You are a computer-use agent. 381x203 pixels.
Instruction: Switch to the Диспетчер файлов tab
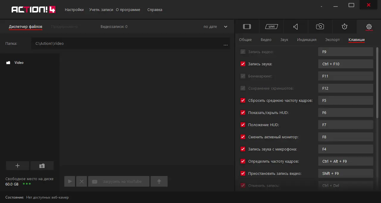click(26, 27)
